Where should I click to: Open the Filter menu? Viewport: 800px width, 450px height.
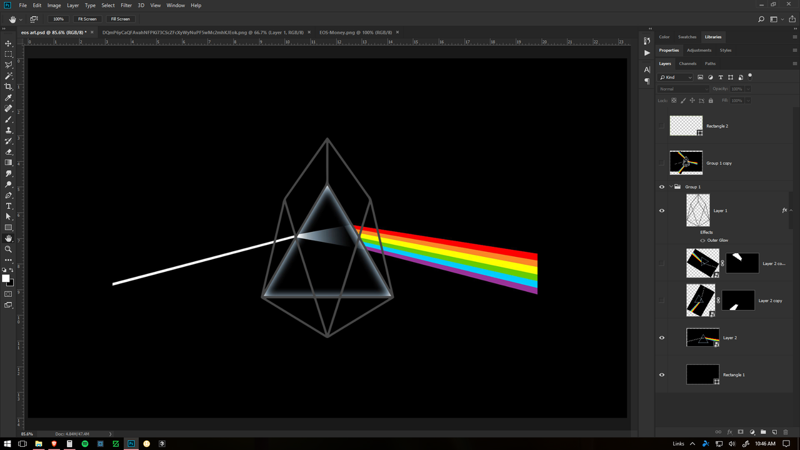pyautogui.click(x=126, y=5)
